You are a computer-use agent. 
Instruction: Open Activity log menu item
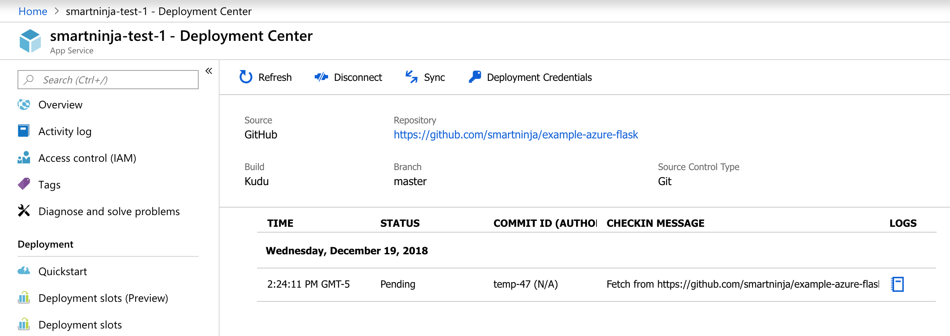[x=65, y=131]
